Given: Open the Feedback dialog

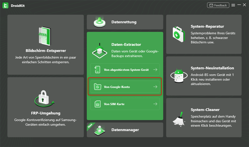Looking at the screenshot, I should (x=218, y=5).
